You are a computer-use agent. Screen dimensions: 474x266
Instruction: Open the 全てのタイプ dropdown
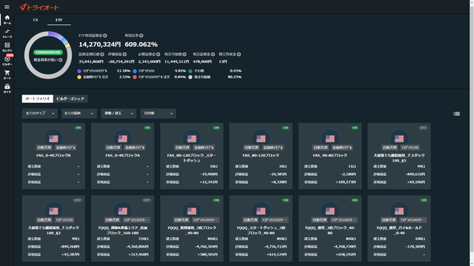(x=39, y=113)
